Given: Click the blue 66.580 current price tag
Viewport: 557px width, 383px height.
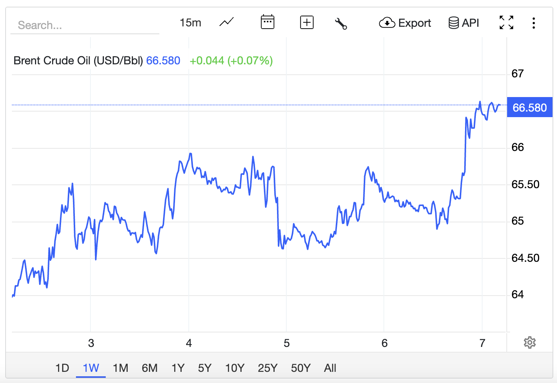Looking at the screenshot, I should 529,107.
